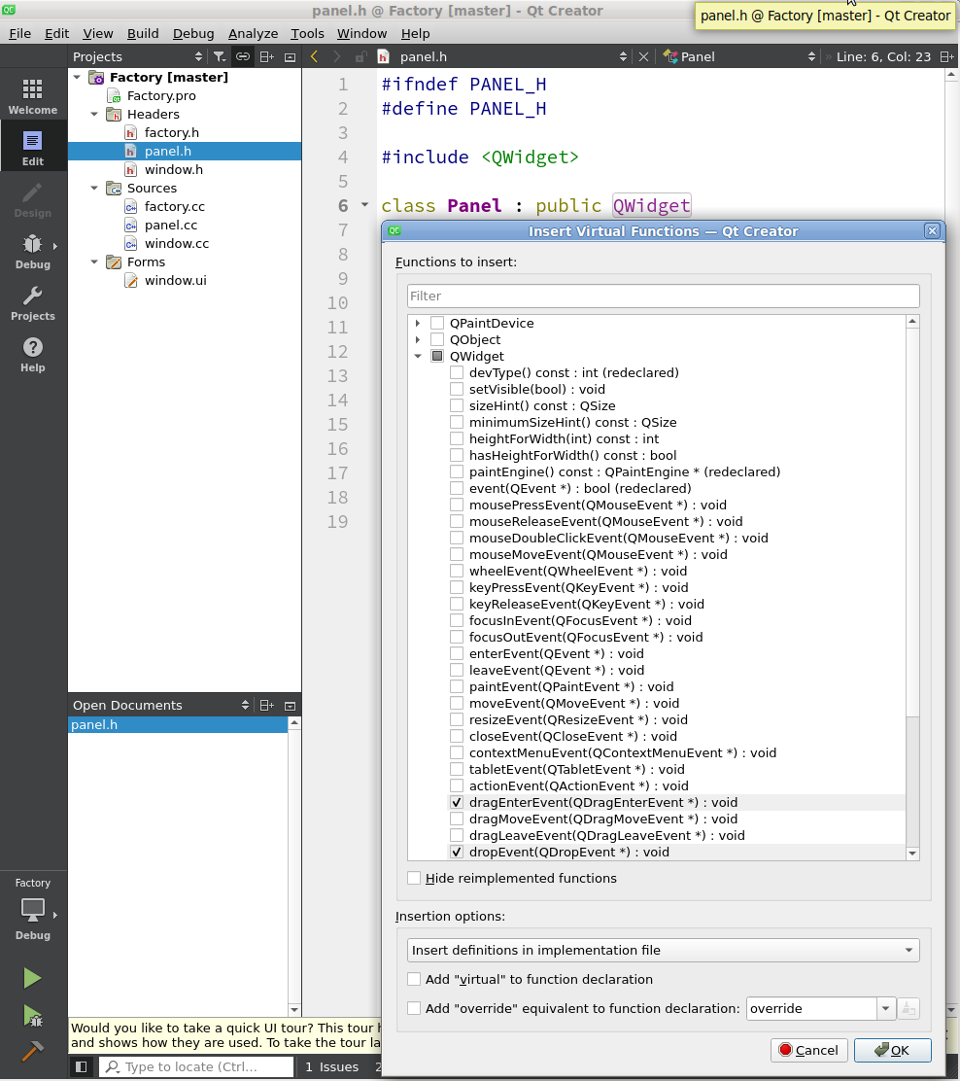
Task: Open Edit mode in sidebar
Action: pos(33,147)
